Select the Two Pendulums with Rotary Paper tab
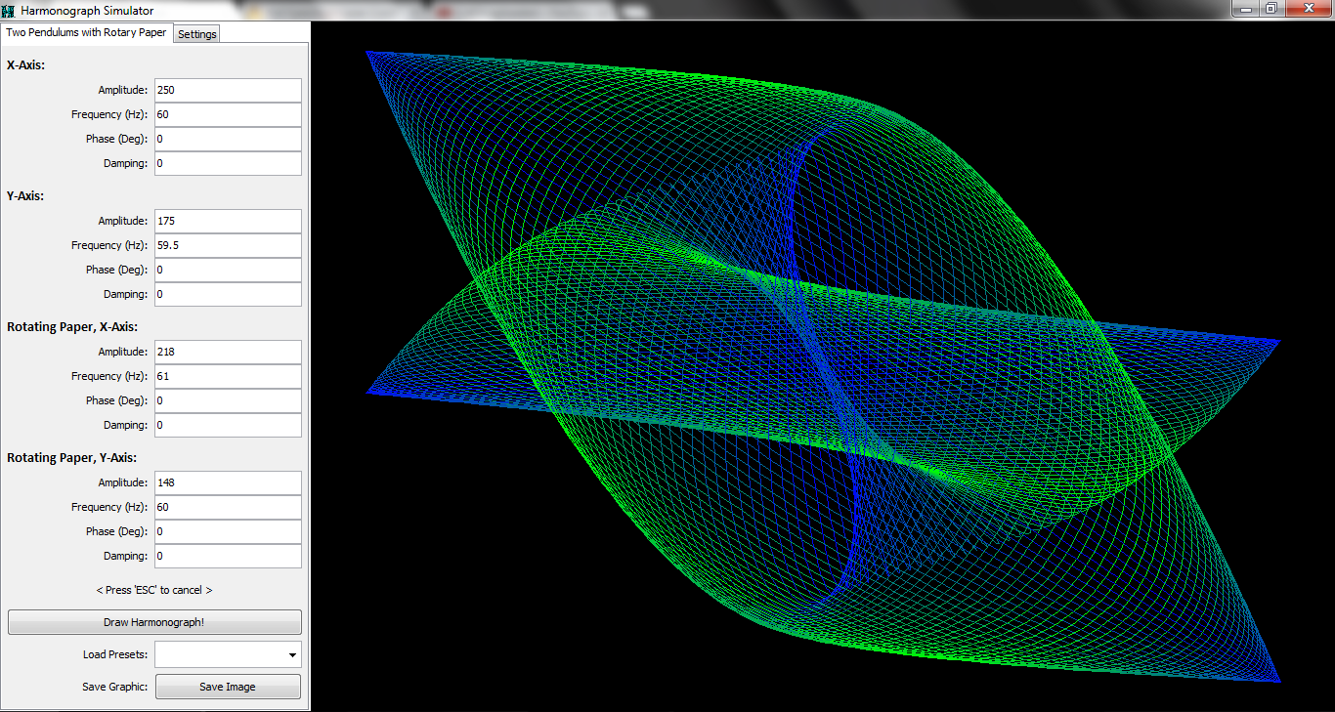1335x712 pixels. click(86, 32)
